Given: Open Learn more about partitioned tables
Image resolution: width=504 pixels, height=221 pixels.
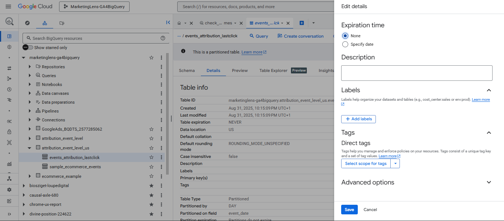Looking at the screenshot, I should 251,52.
